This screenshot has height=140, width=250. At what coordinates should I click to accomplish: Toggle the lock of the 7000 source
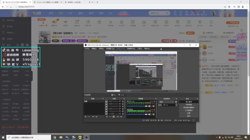[x=123, y=111]
